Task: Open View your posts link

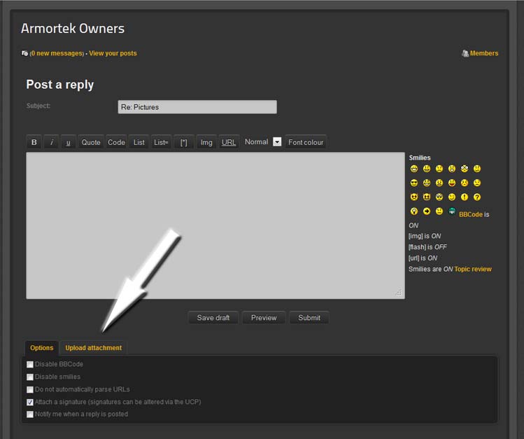Action: pos(113,53)
